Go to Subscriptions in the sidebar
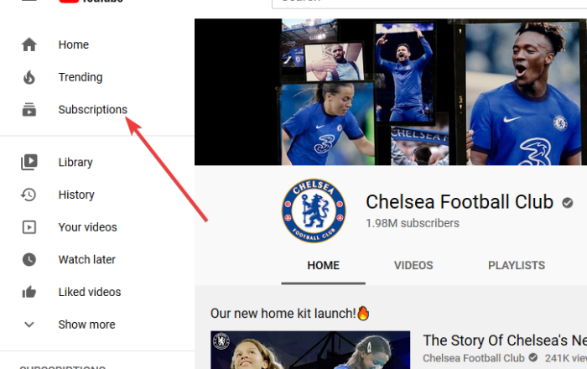 coord(92,110)
